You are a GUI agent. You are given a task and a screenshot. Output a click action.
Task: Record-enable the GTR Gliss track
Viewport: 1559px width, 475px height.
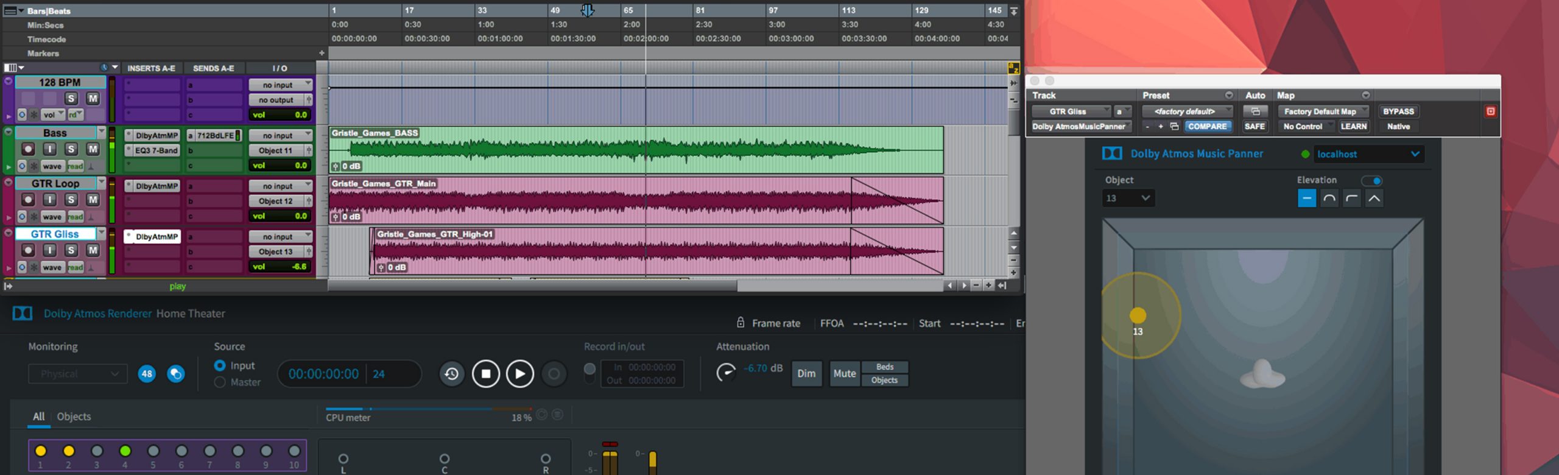pyautogui.click(x=28, y=250)
